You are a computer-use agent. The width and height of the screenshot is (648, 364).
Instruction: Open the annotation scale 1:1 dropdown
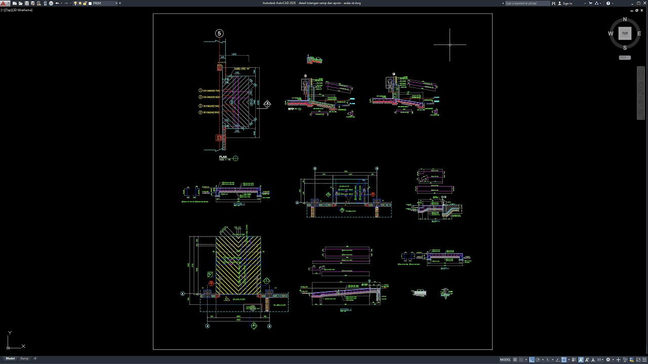600,359
